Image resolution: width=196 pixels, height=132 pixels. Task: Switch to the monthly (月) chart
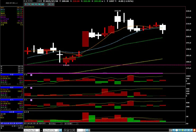[x=53, y=4]
